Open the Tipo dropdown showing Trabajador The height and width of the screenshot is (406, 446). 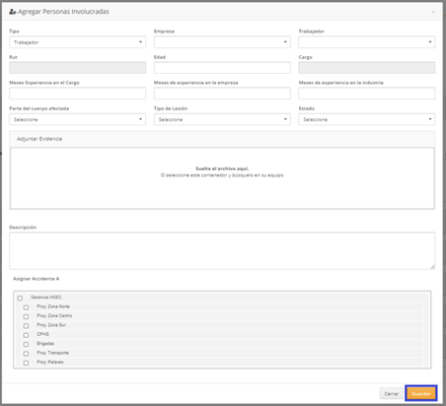click(x=77, y=42)
